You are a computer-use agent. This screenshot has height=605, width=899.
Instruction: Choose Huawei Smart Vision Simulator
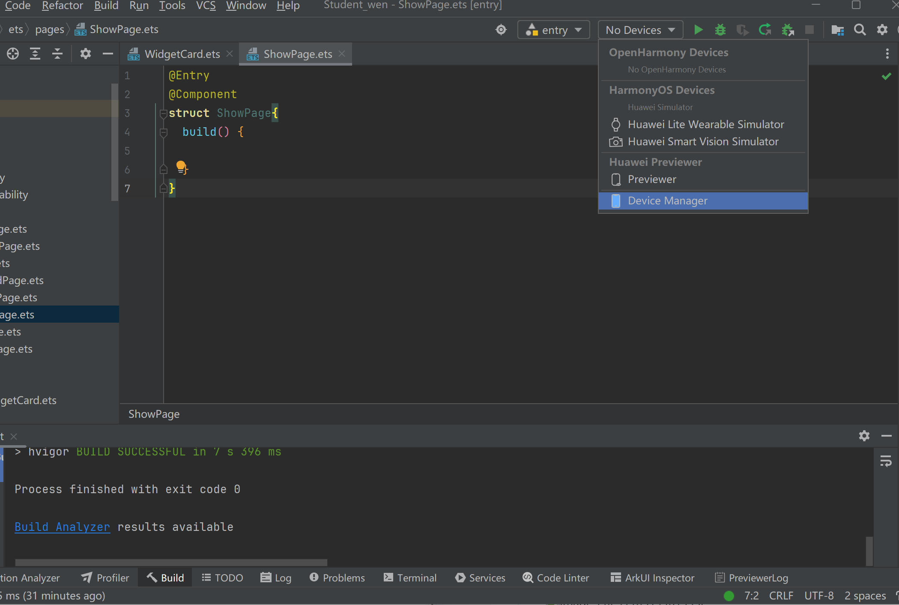(x=703, y=141)
